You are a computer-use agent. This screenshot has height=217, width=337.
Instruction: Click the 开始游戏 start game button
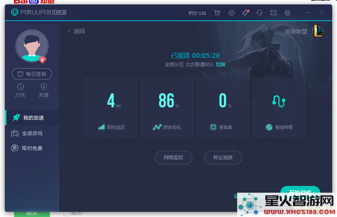300,192
